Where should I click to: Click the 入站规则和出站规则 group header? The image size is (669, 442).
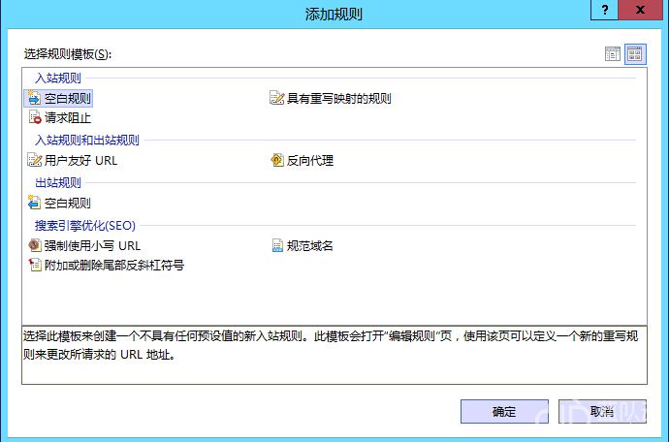pyautogui.click(x=87, y=141)
